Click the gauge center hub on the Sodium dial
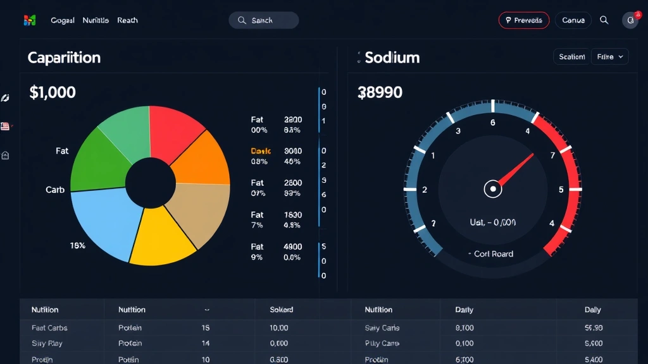 (x=493, y=188)
